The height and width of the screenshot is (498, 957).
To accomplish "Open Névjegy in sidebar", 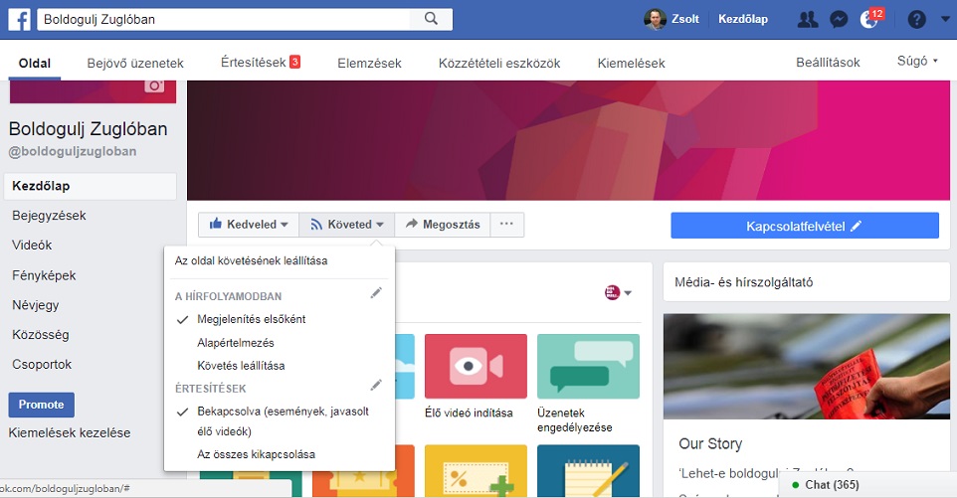I will pyautogui.click(x=36, y=305).
